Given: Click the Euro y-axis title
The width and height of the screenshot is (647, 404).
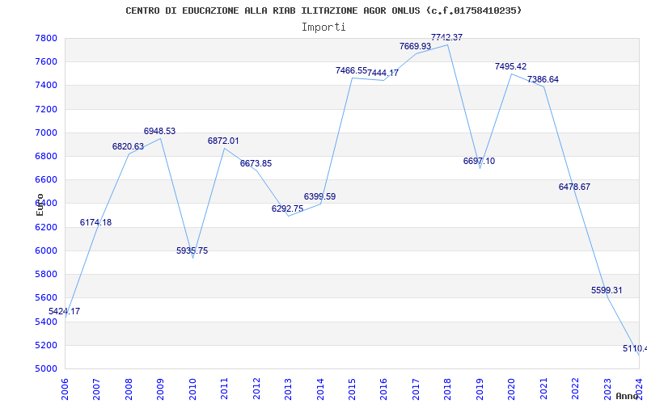Looking at the screenshot, I should 40,204.
